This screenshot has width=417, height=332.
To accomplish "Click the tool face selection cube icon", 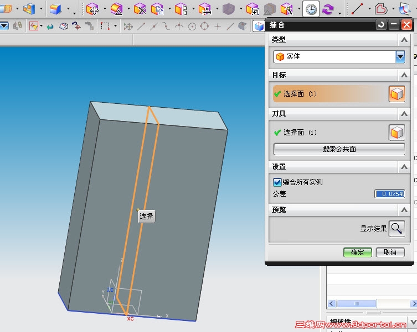I will [397, 133].
